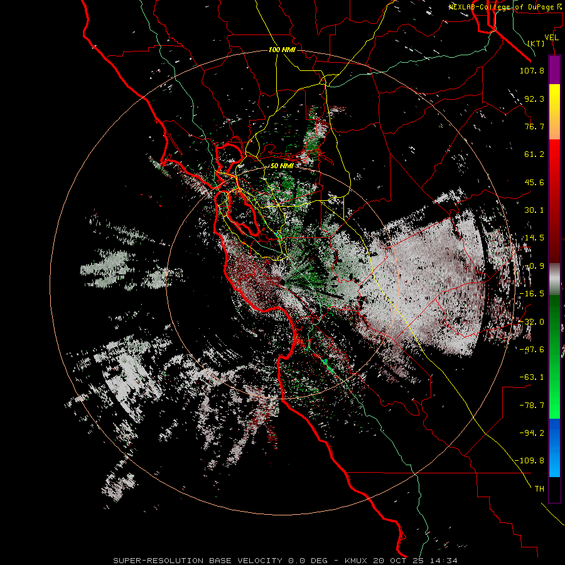
Task: Click the -16.5 velocity scale value
Action: pyautogui.click(x=532, y=294)
